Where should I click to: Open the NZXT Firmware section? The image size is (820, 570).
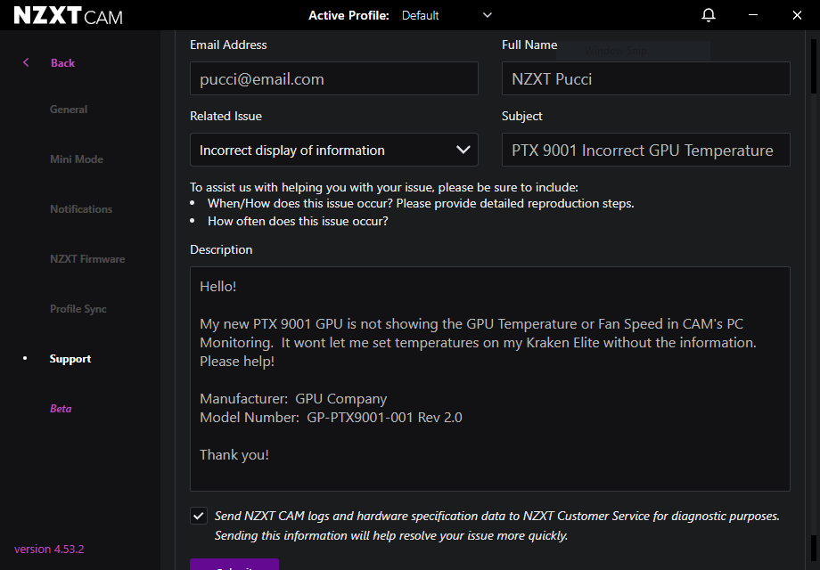point(87,259)
